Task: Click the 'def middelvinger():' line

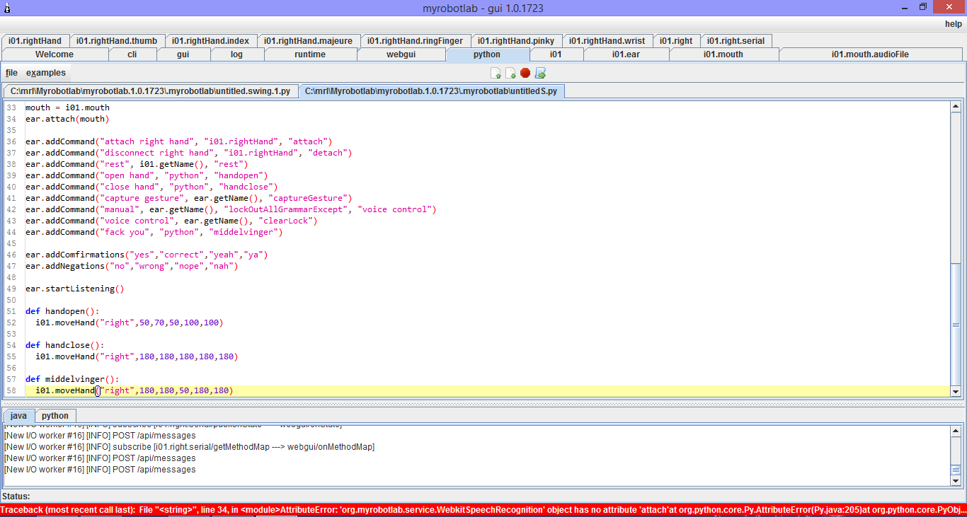Action: (72, 379)
